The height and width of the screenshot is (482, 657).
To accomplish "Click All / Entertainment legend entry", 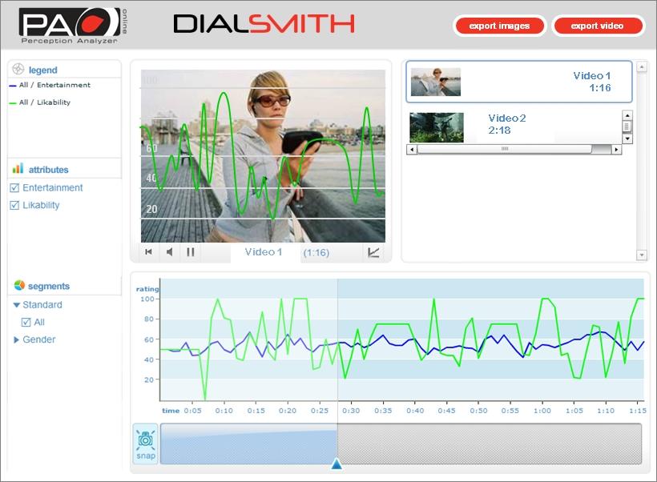I will tap(50, 85).
